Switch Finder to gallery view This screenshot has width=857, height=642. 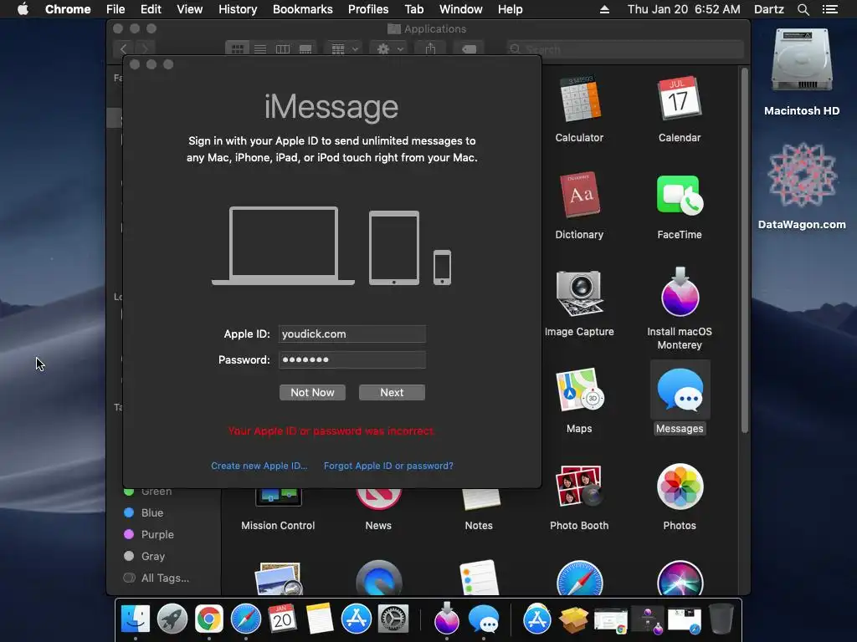(x=305, y=49)
